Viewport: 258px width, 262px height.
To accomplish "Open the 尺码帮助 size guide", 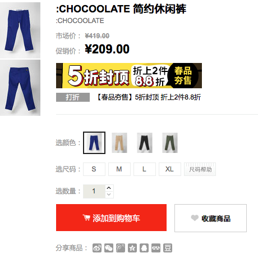I will pyautogui.click(x=200, y=169).
